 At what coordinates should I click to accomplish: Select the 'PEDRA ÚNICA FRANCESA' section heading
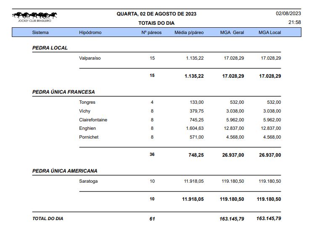[x=63, y=92]
